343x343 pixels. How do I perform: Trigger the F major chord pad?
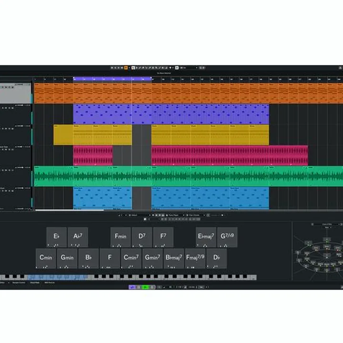110,258
